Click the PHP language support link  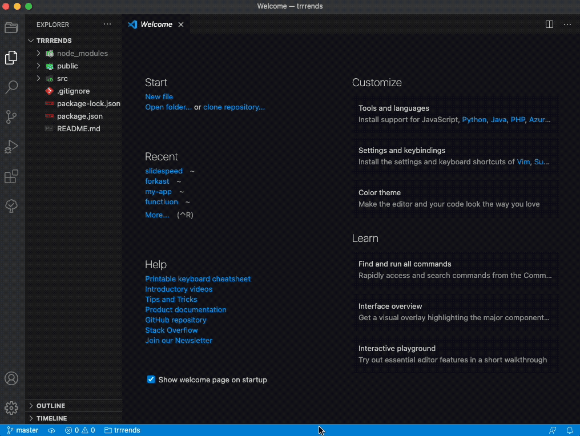click(518, 119)
